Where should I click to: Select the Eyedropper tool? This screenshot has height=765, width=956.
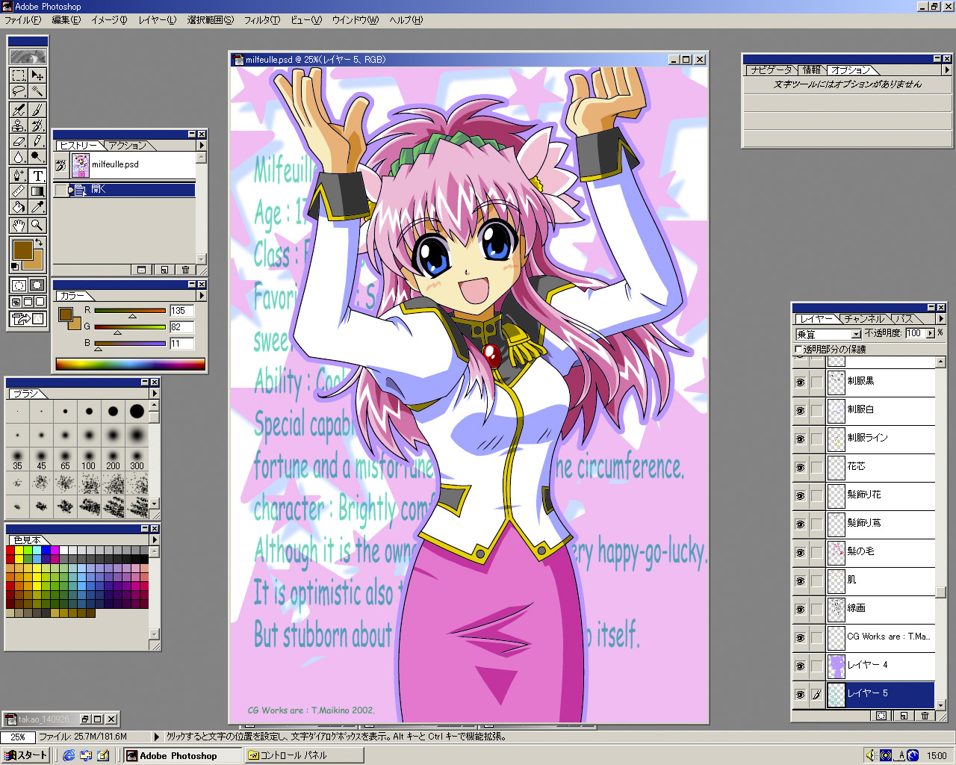point(37,207)
